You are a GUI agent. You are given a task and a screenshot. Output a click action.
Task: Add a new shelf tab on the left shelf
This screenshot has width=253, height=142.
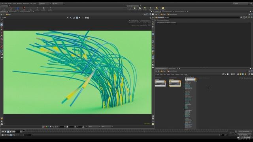[x=9, y=6]
